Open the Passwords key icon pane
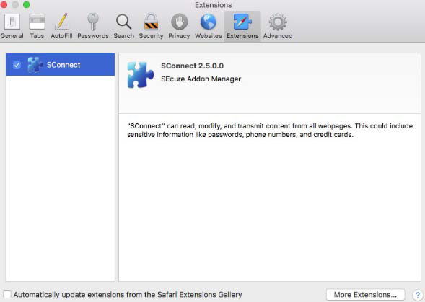425x302 pixels. (92, 22)
